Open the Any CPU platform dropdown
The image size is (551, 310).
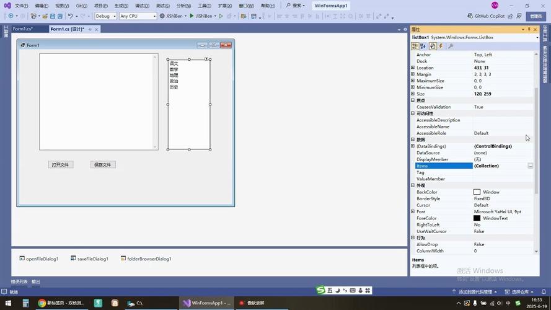(x=138, y=16)
